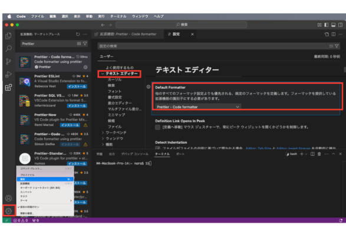
Task: Toggle Definition Link Opens In Peek checkbox
Action: pos(157,127)
